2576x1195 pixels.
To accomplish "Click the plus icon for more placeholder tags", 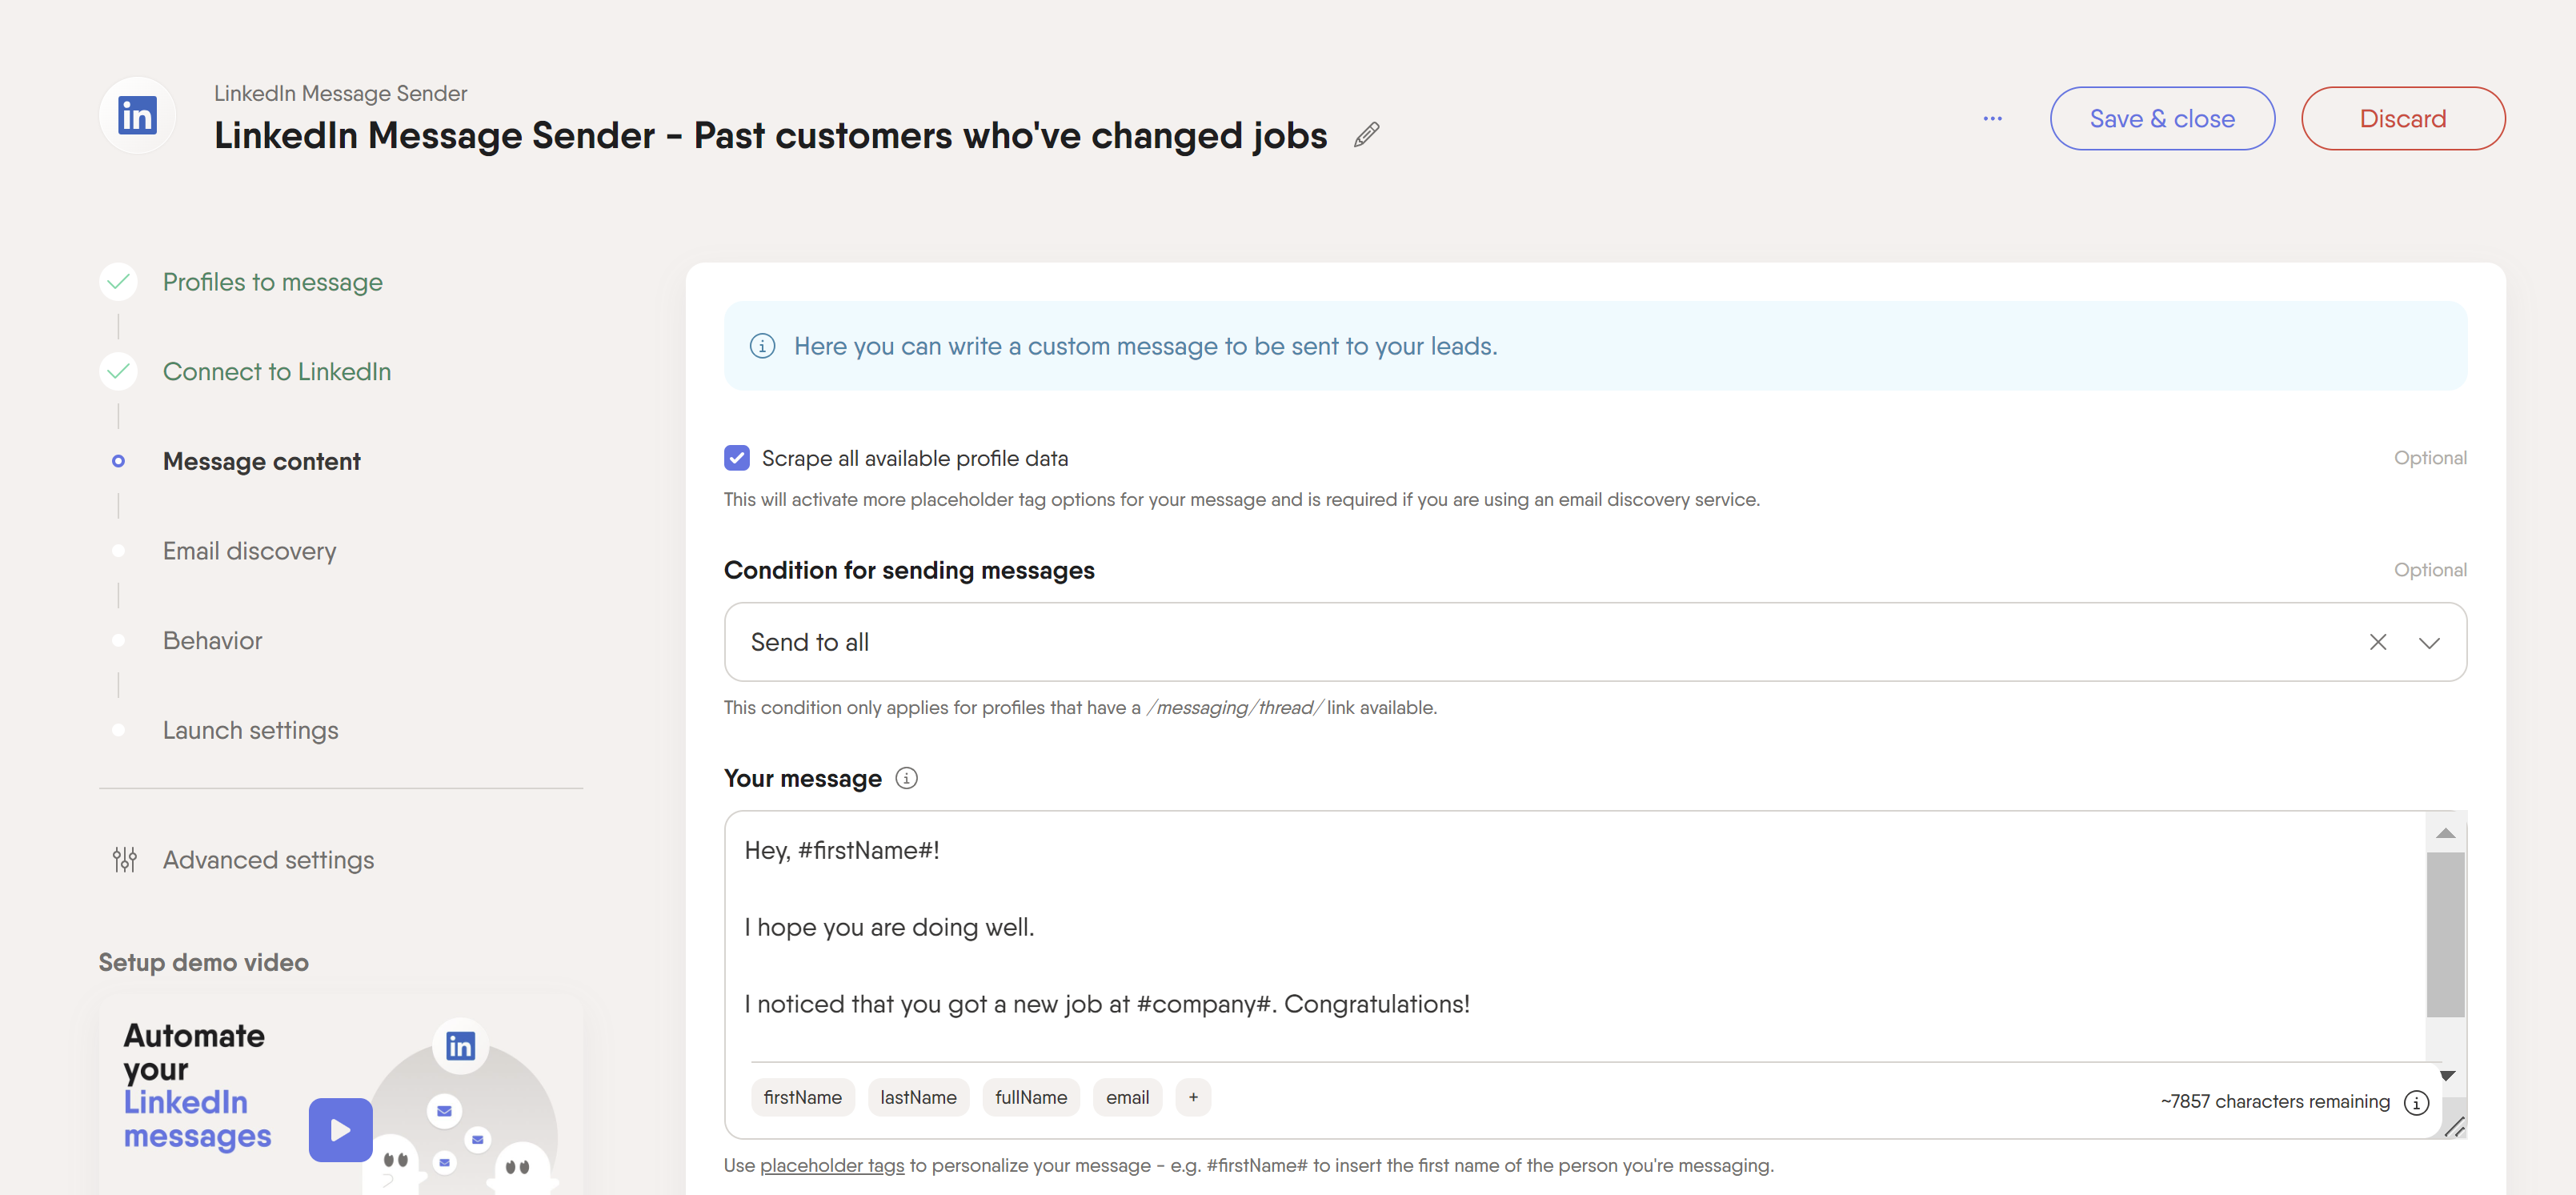I will (x=1193, y=1097).
